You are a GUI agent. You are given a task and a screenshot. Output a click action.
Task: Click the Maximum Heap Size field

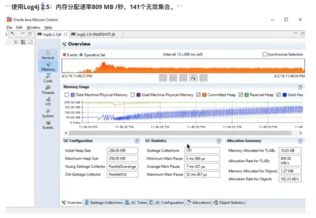coord(123,158)
